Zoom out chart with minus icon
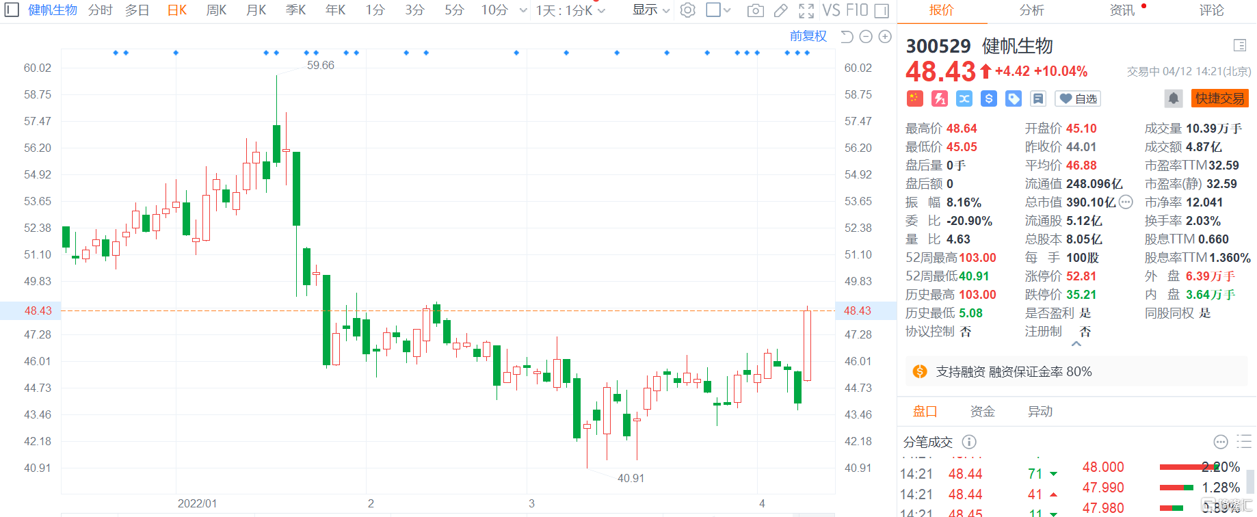 coord(866,37)
